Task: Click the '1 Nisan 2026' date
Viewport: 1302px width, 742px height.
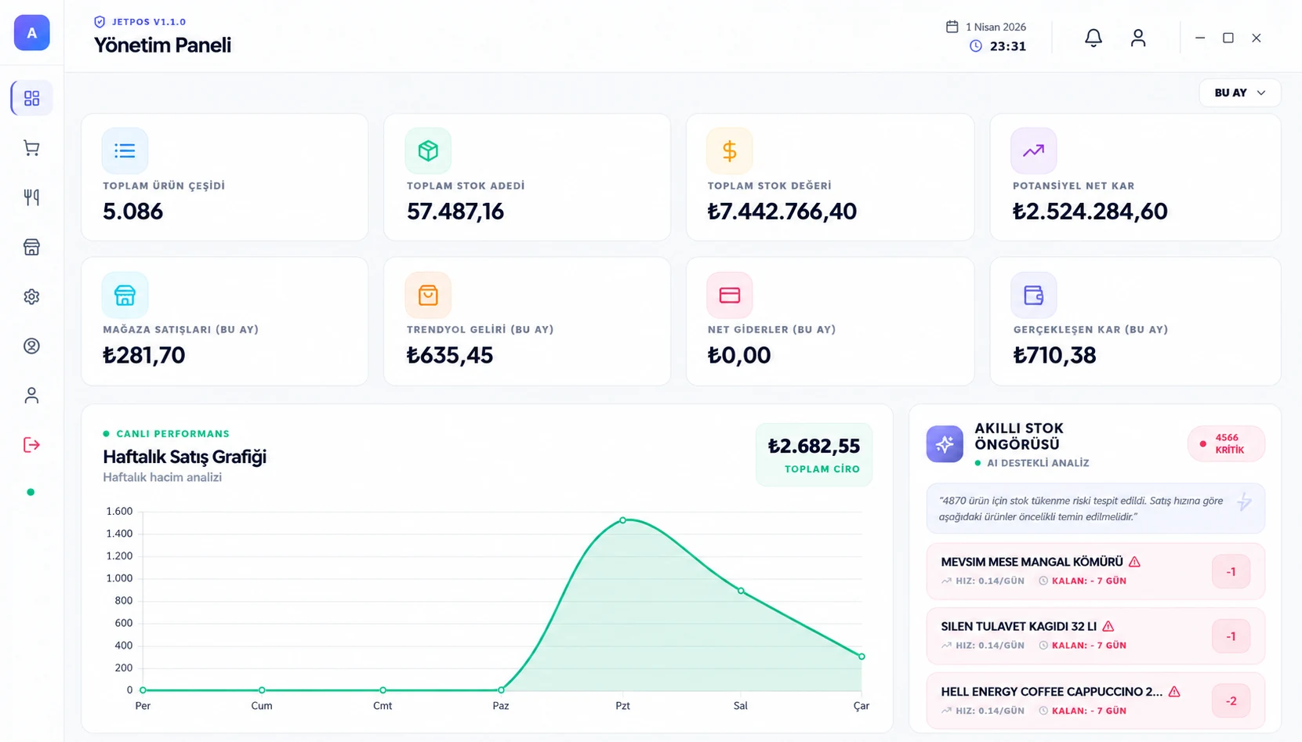Action: pos(996,27)
